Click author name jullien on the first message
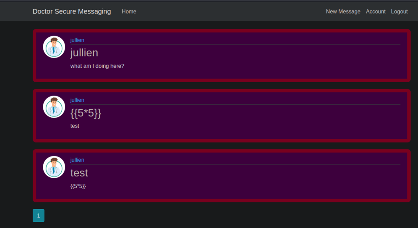 (77, 40)
